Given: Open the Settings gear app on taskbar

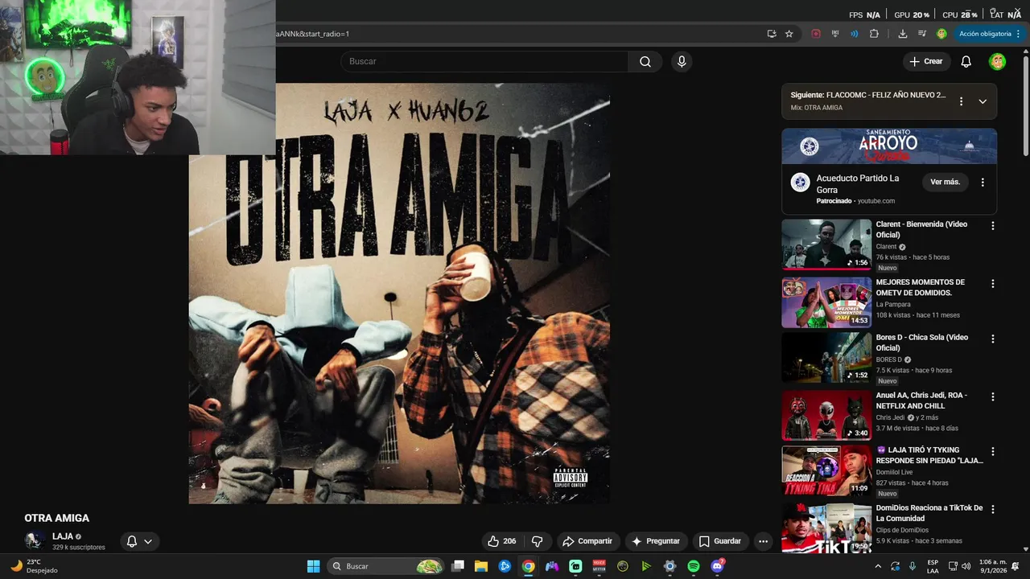Looking at the screenshot, I should (x=669, y=566).
